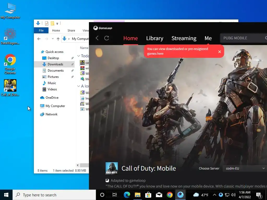The image size is (267, 200).
Task: Select the Call_of_Duty installer desktop icon
Action: click(x=10, y=88)
